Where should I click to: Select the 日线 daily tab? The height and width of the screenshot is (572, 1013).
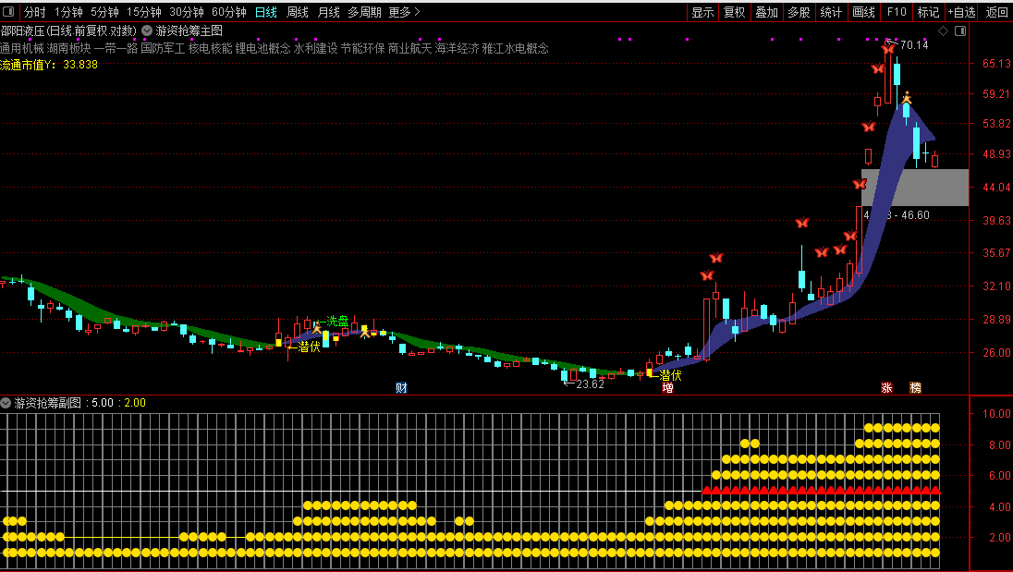click(x=265, y=12)
